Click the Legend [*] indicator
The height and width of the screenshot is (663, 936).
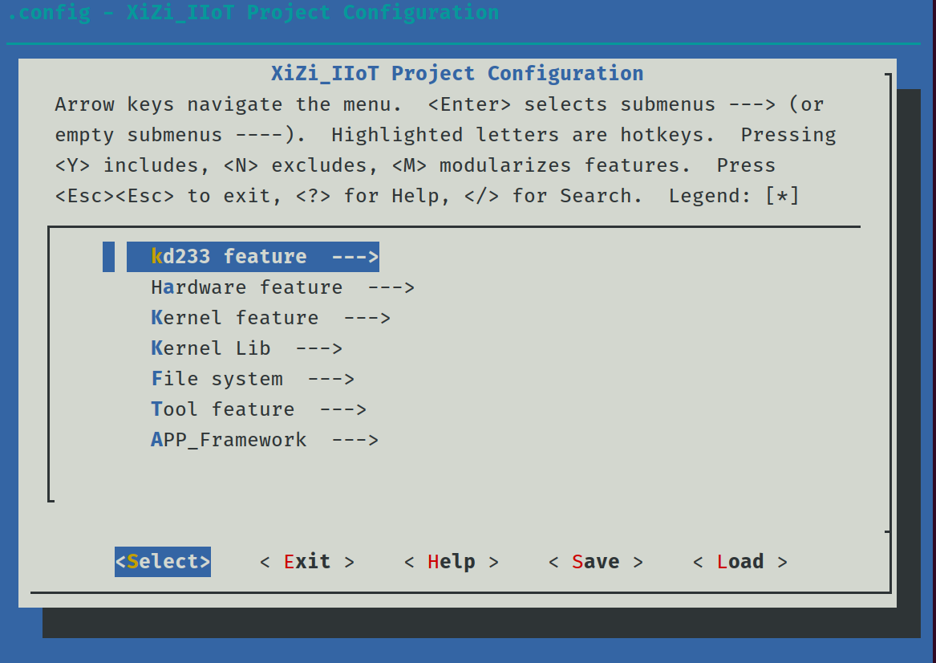tap(782, 196)
